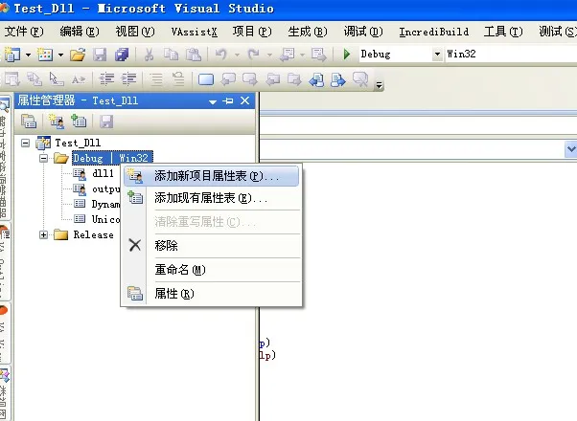Open the 视图(V) menu

135,32
